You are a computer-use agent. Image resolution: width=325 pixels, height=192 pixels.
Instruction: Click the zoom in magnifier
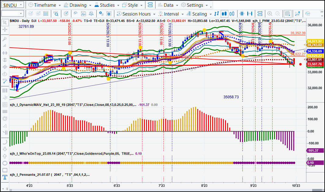pos(270,14)
